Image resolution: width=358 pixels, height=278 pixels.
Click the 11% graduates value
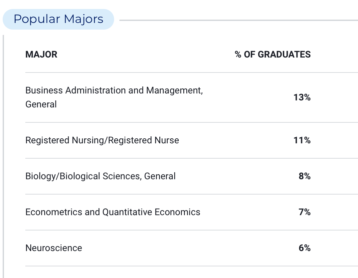(x=302, y=140)
